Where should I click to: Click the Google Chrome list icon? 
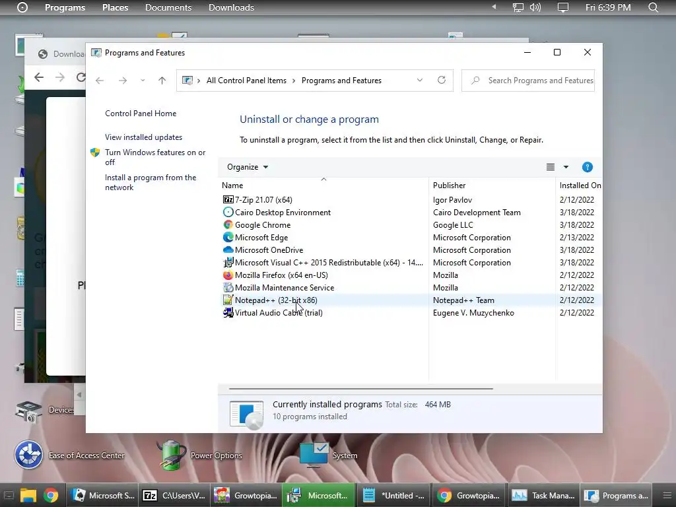pos(228,224)
